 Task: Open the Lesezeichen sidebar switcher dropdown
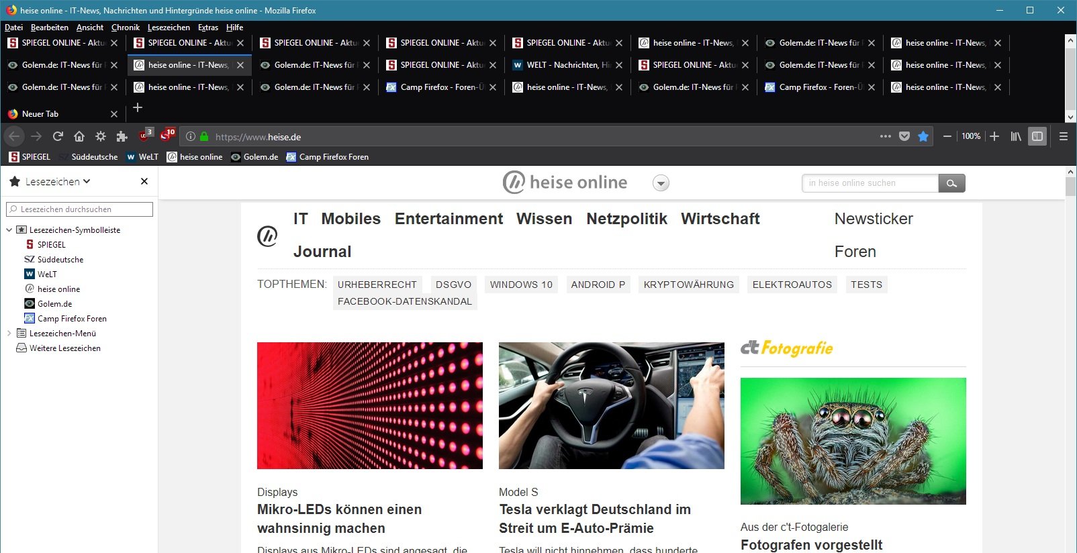point(58,181)
